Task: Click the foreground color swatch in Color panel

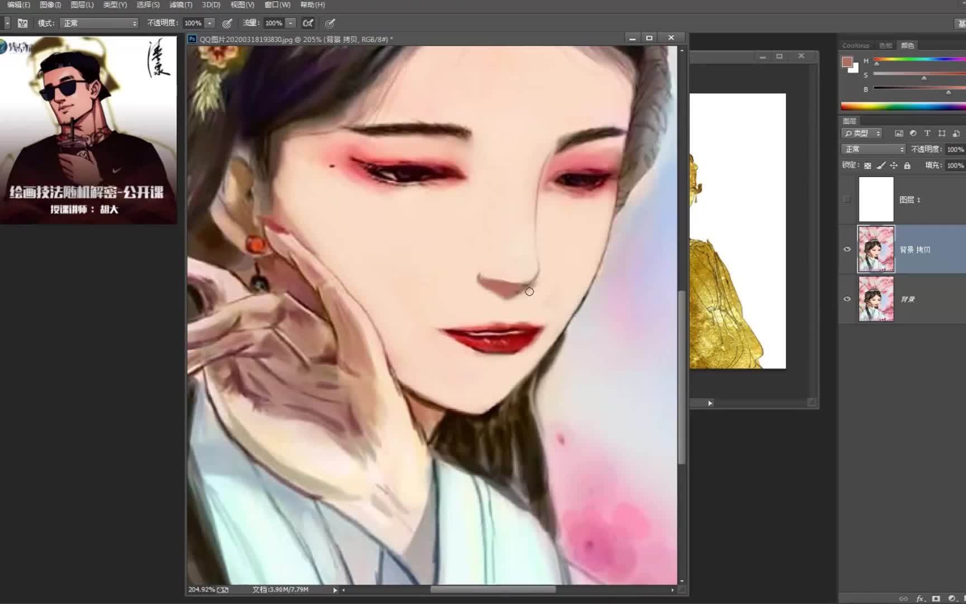Action: point(846,63)
